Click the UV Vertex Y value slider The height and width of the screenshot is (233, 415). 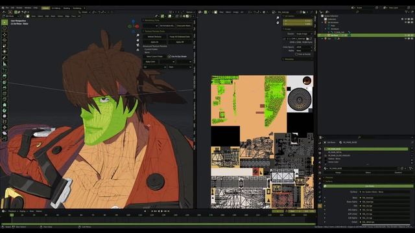(x=298, y=24)
